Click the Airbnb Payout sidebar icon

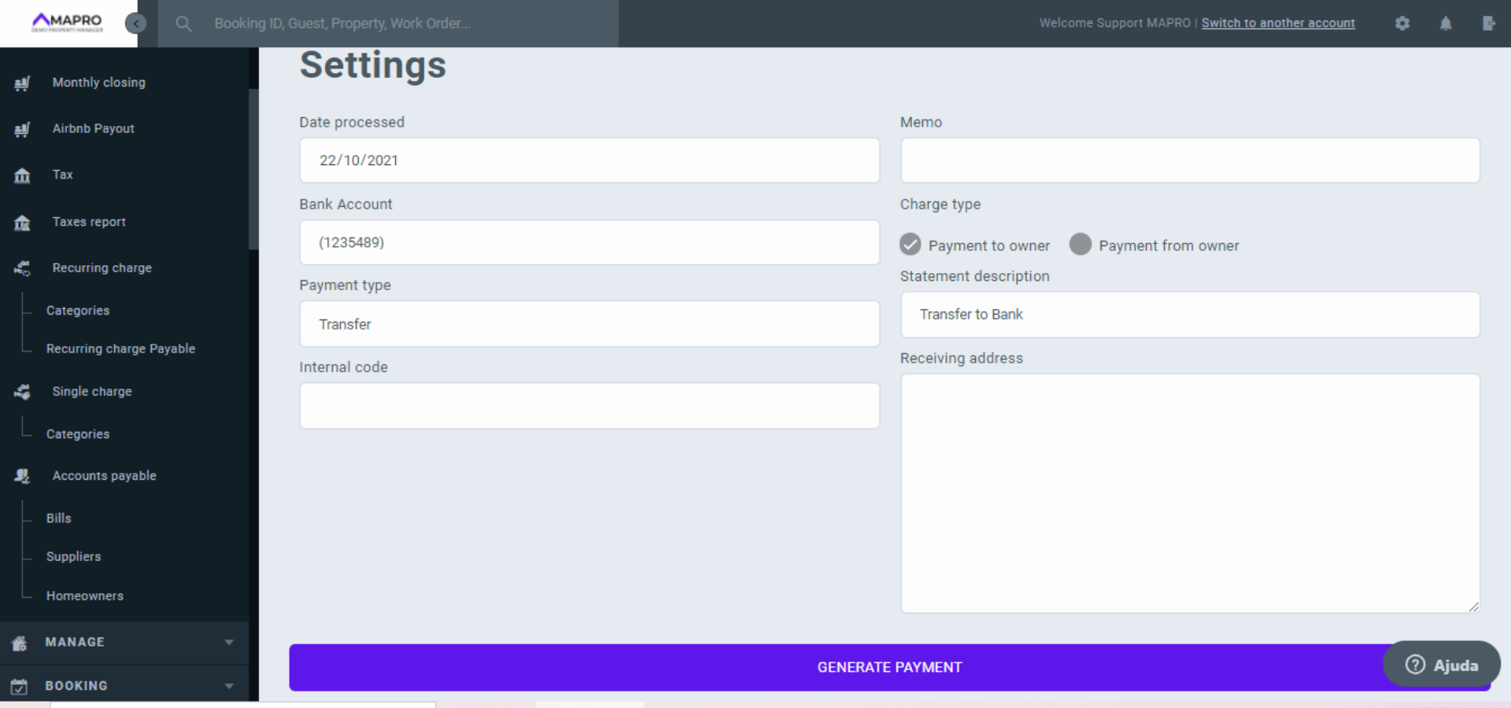[x=22, y=129]
